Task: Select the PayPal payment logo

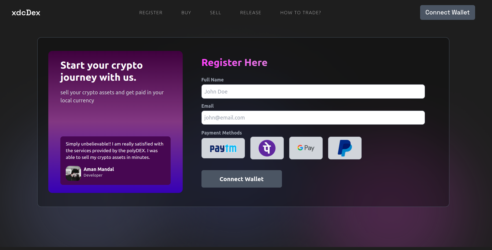Action: [x=345, y=148]
